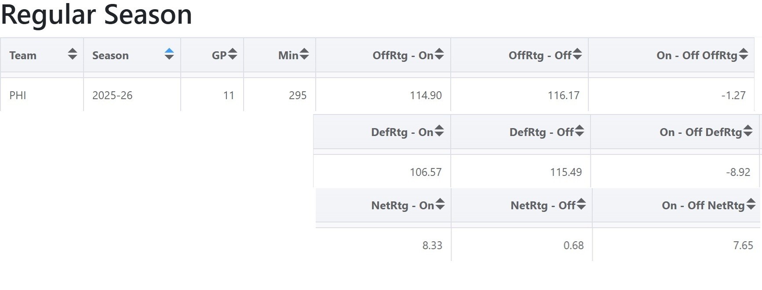Click the Team column sort arrows

(73, 54)
